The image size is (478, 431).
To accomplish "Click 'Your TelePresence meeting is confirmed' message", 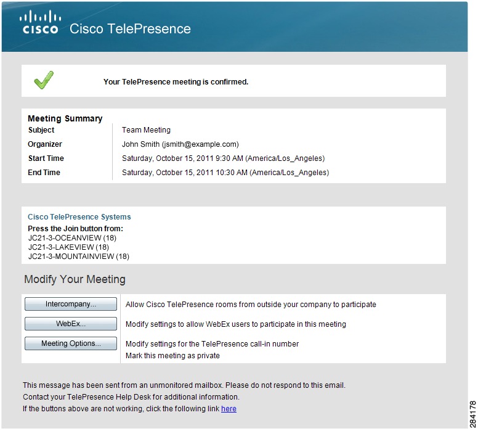I will pyautogui.click(x=176, y=82).
